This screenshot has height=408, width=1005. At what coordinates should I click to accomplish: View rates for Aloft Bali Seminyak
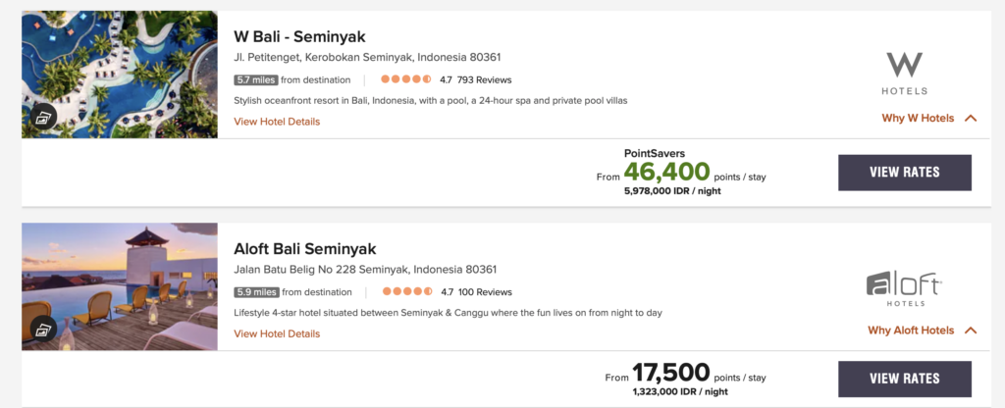click(x=904, y=379)
